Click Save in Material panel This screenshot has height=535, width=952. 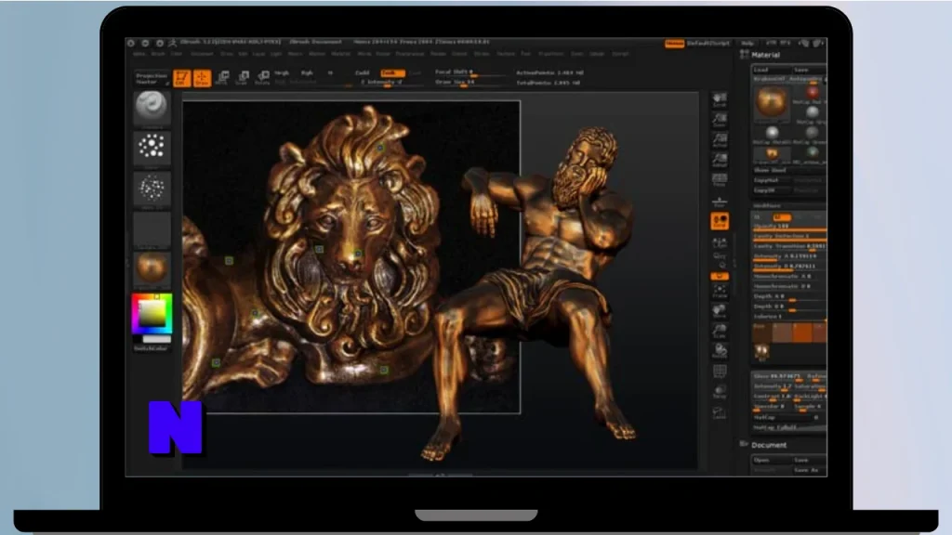coord(808,70)
